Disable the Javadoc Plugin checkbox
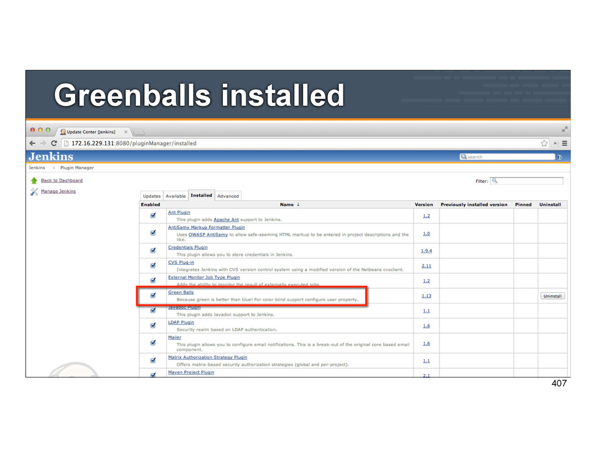596x460 pixels. [153, 311]
